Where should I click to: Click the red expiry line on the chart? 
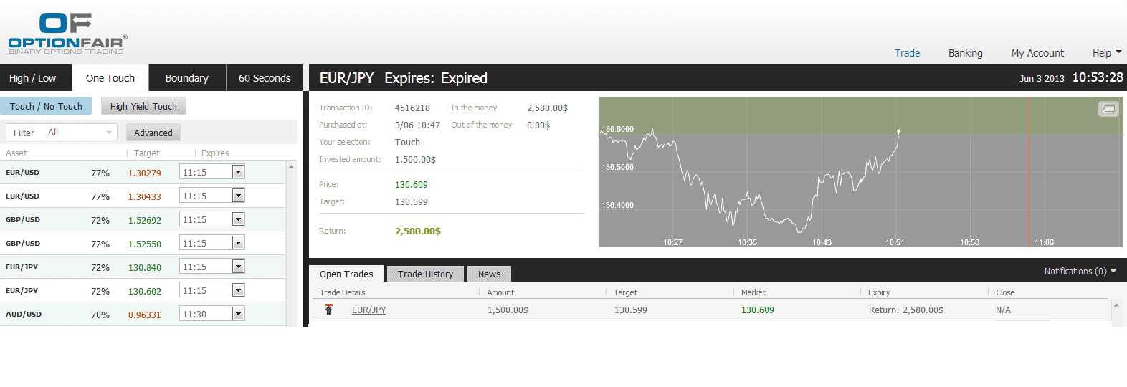coord(1029,186)
